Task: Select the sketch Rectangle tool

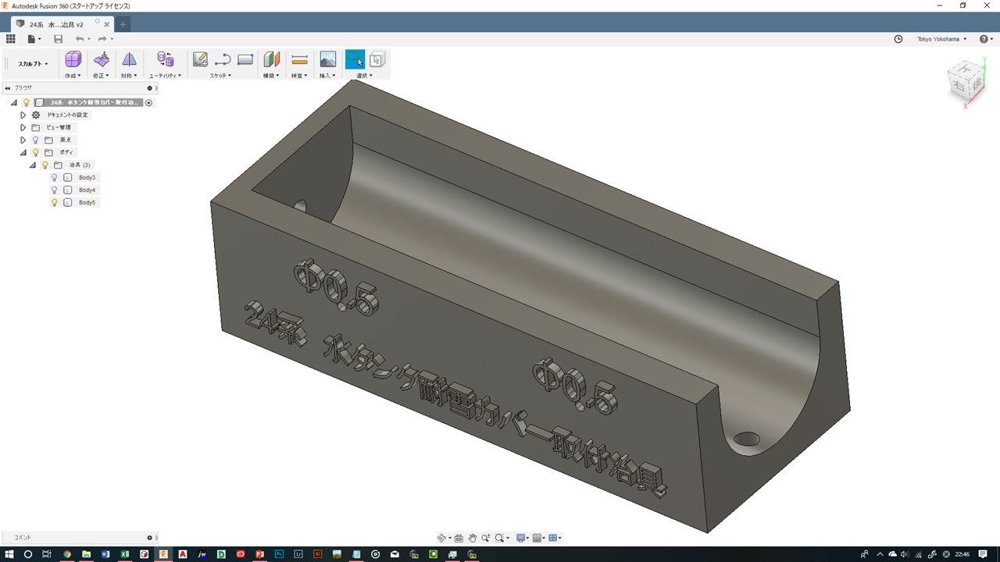Action: point(245,59)
